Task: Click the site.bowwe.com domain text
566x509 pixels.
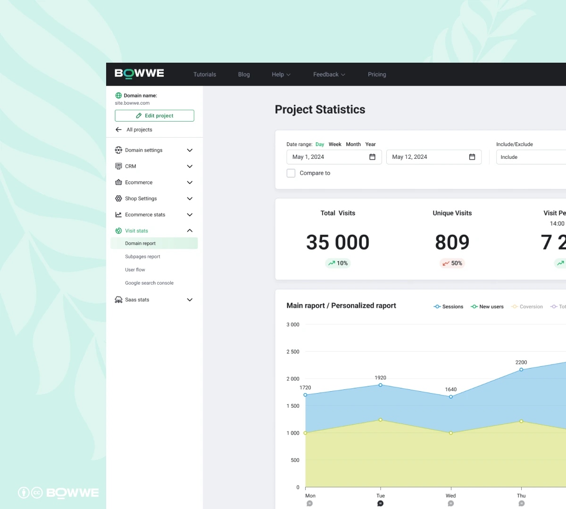Action: point(132,103)
